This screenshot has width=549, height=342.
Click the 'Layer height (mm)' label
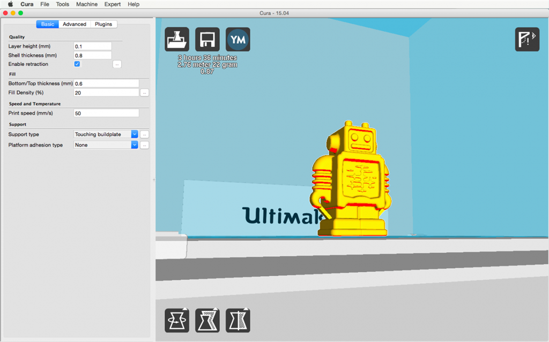point(29,46)
